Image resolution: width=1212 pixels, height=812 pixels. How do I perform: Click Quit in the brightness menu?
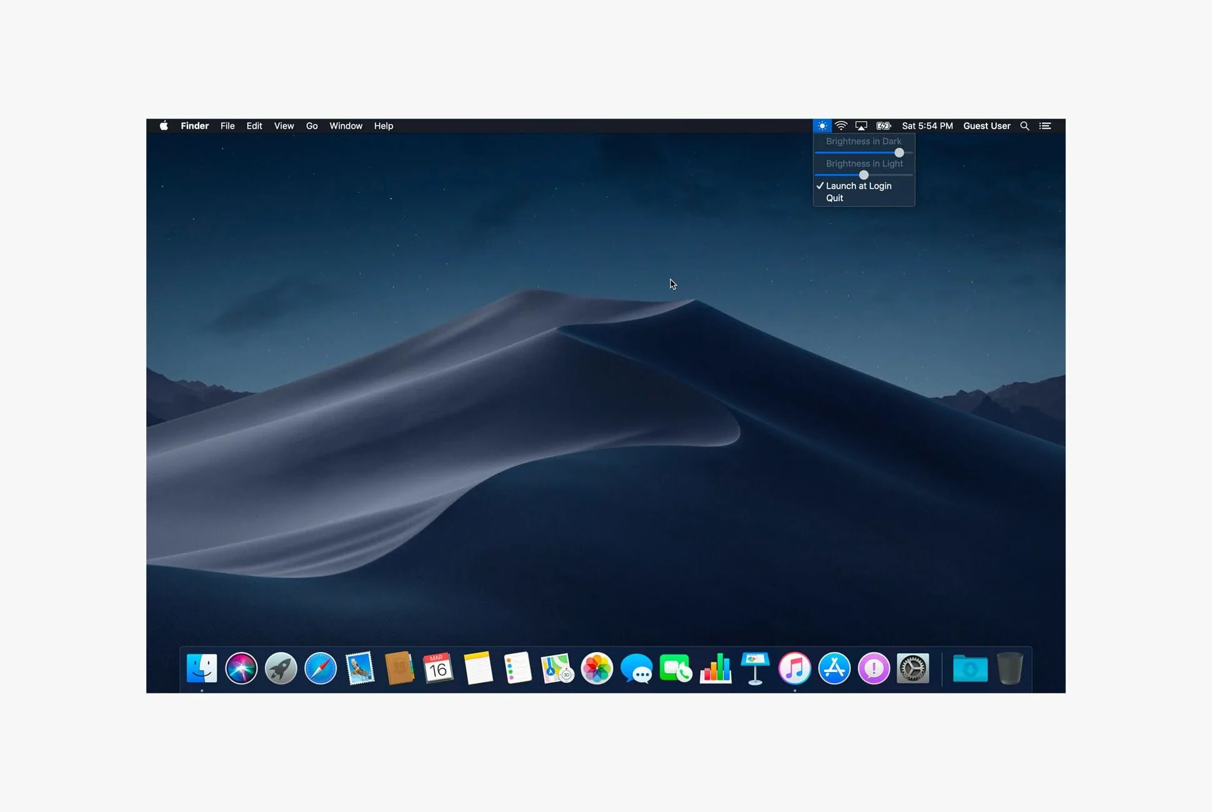coord(835,198)
